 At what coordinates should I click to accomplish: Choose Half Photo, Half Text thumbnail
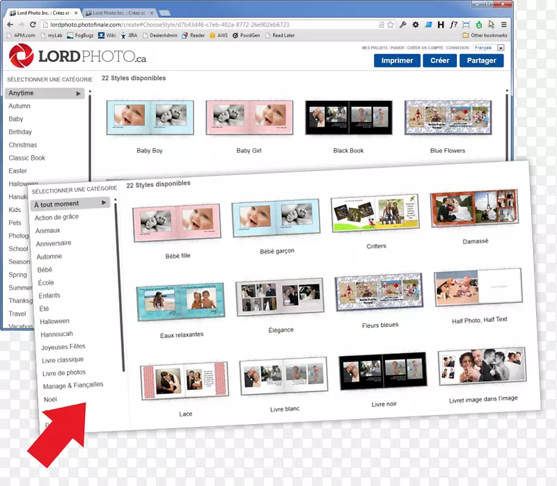pos(478,287)
